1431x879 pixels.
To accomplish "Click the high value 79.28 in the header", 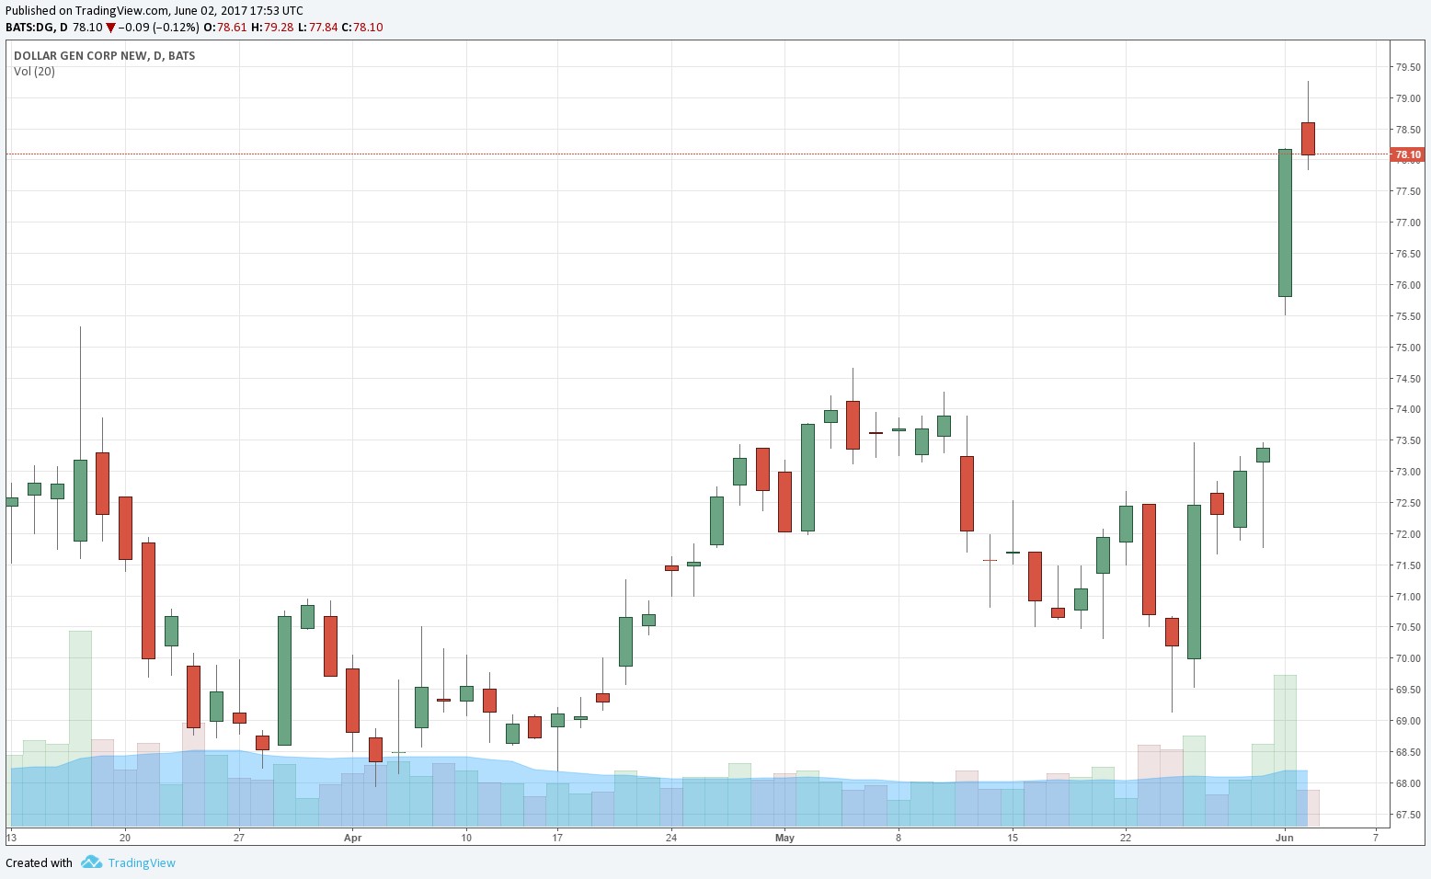I will [x=278, y=28].
